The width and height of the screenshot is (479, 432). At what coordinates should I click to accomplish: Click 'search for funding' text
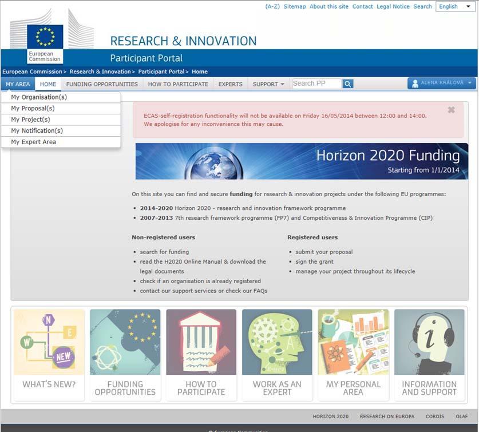[x=164, y=252]
